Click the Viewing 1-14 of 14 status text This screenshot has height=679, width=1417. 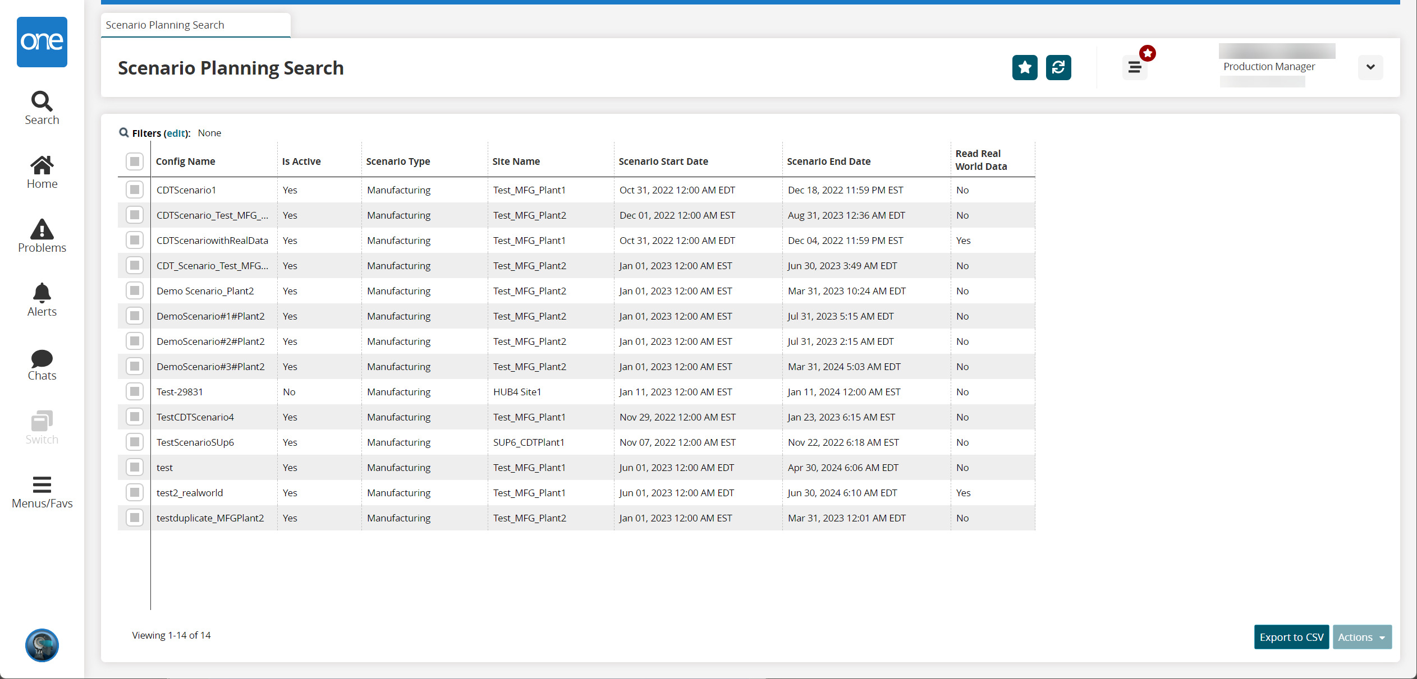[x=171, y=635]
